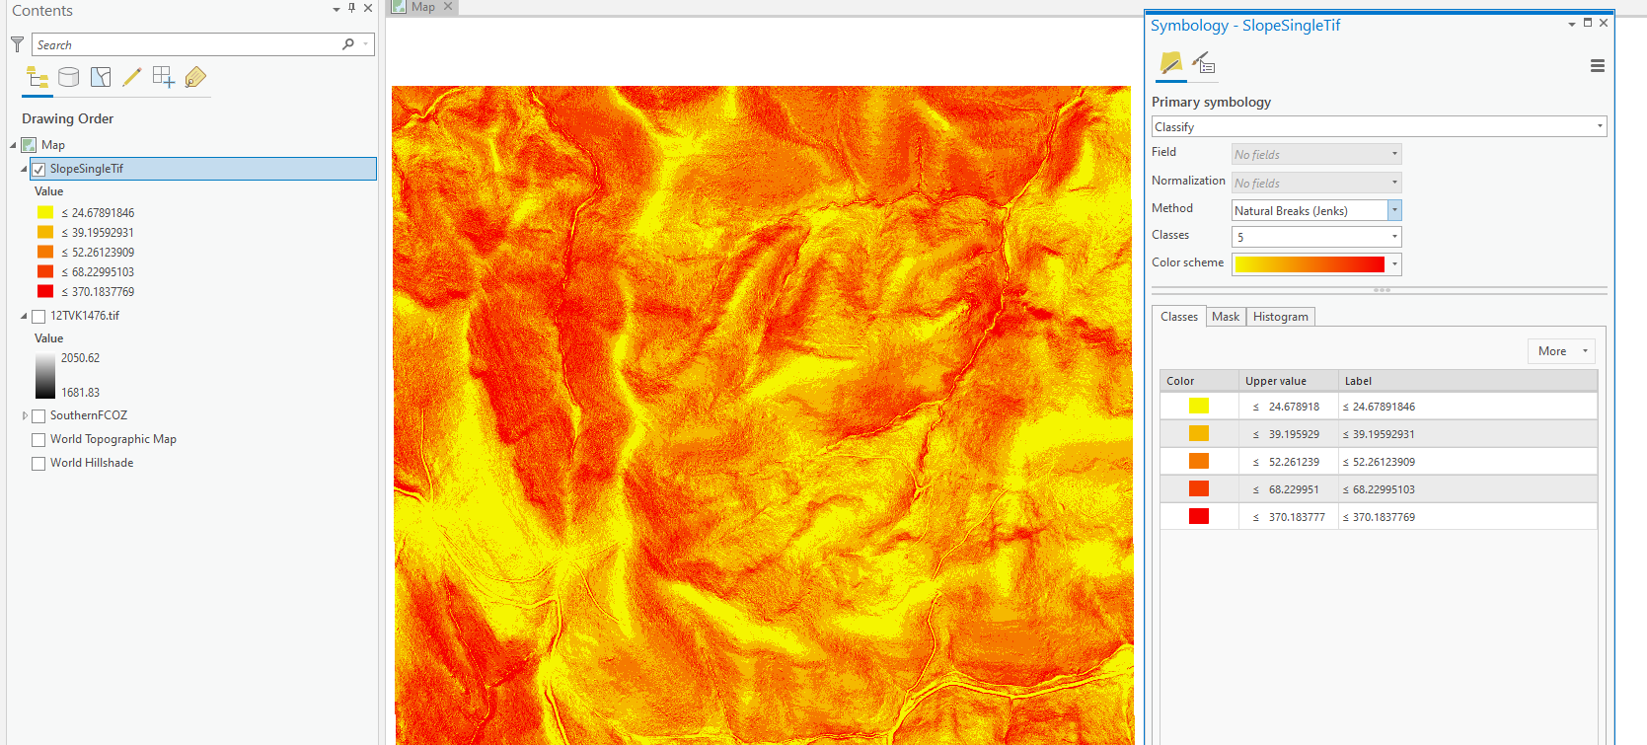Image resolution: width=1647 pixels, height=745 pixels.
Task: Open the Method Natural Breaks dropdown
Action: pos(1394,210)
